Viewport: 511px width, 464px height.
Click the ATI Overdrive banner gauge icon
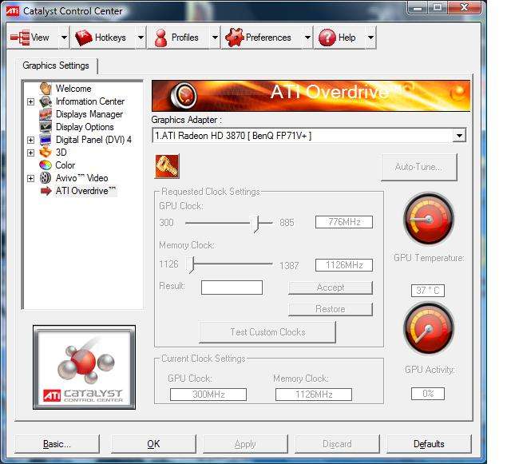[x=184, y=95]
